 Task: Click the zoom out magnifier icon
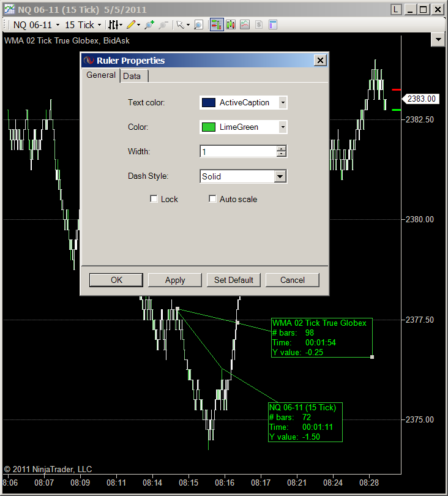coord(163,24)
